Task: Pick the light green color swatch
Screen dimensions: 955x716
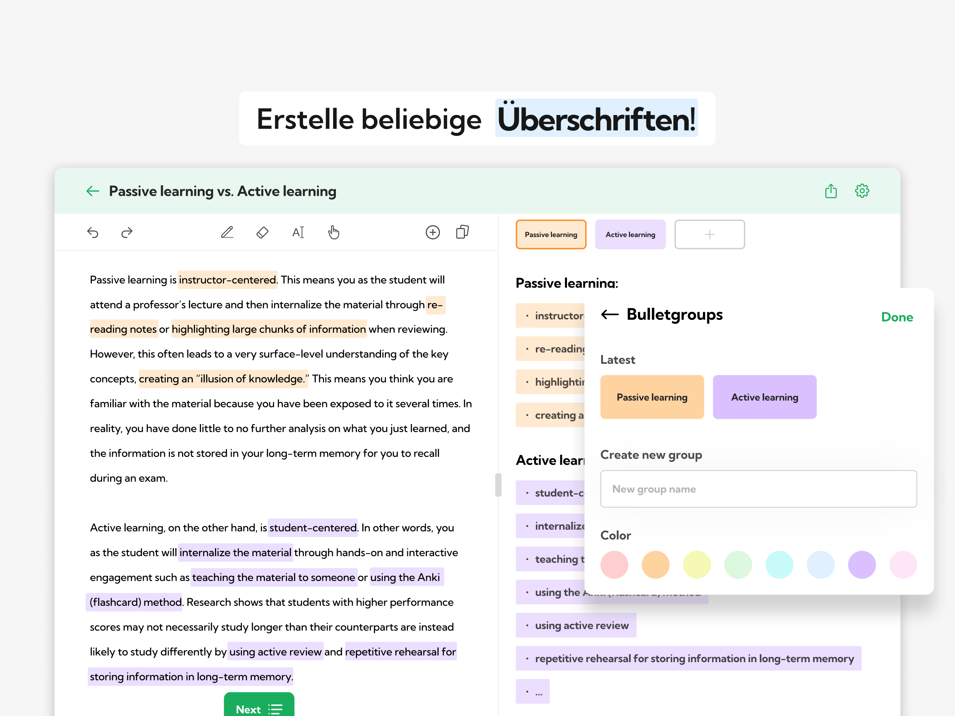Action: point(738,564)
